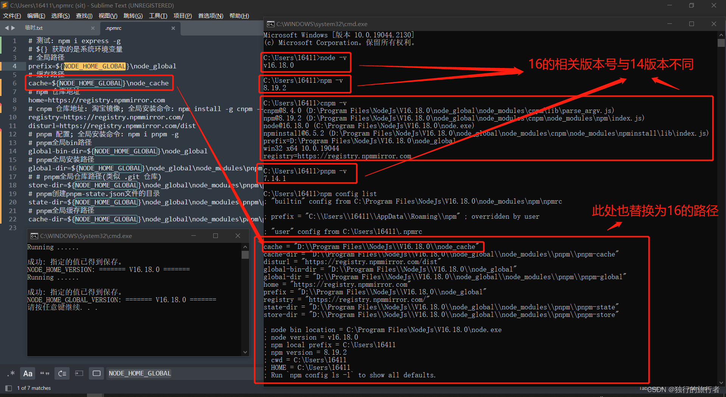Click the small cmd.exe window title icon
Image resolution: width=726 pixels, height=397 pixels.
(x=34, y=236)
